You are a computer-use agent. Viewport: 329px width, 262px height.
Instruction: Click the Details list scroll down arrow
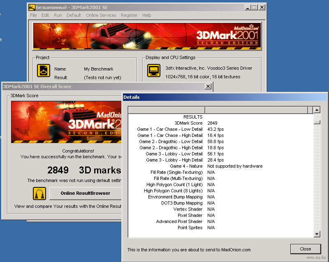pos(317,234)
